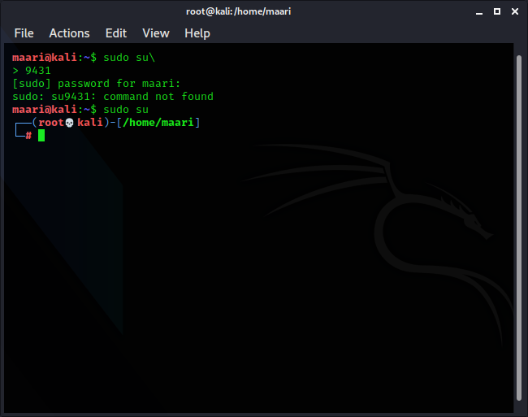Viewport: 528px width, 417px height.
Task: Click the skull icon in root prompt
Action: click(69, 123)
